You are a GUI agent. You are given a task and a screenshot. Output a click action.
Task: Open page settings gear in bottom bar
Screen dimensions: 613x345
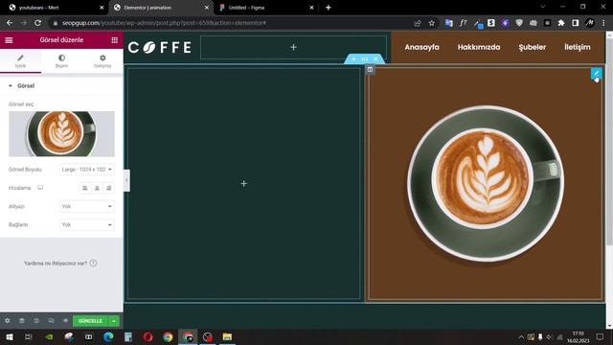[8, 321]
